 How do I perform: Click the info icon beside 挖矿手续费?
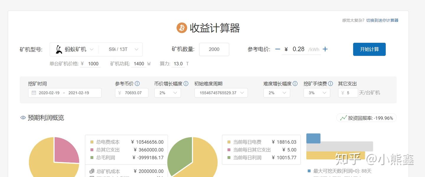coord(331,83)
